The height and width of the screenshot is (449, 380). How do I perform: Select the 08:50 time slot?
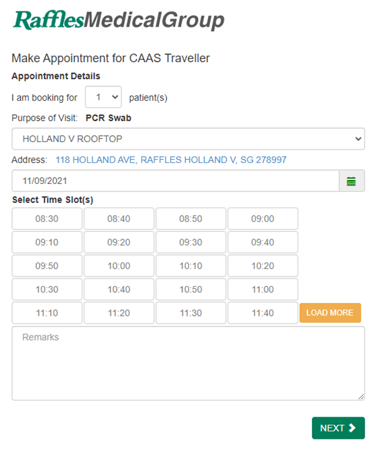point(191,219)
